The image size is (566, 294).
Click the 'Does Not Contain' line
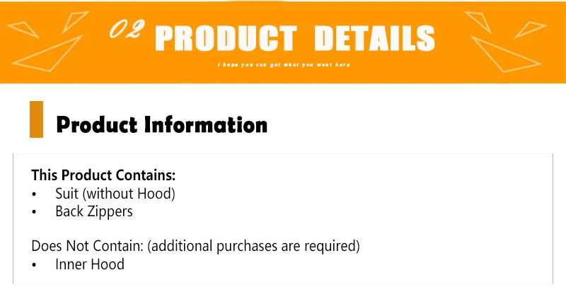click(x=196, y=246)
